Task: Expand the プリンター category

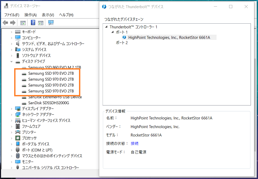Action: (12, 132)
